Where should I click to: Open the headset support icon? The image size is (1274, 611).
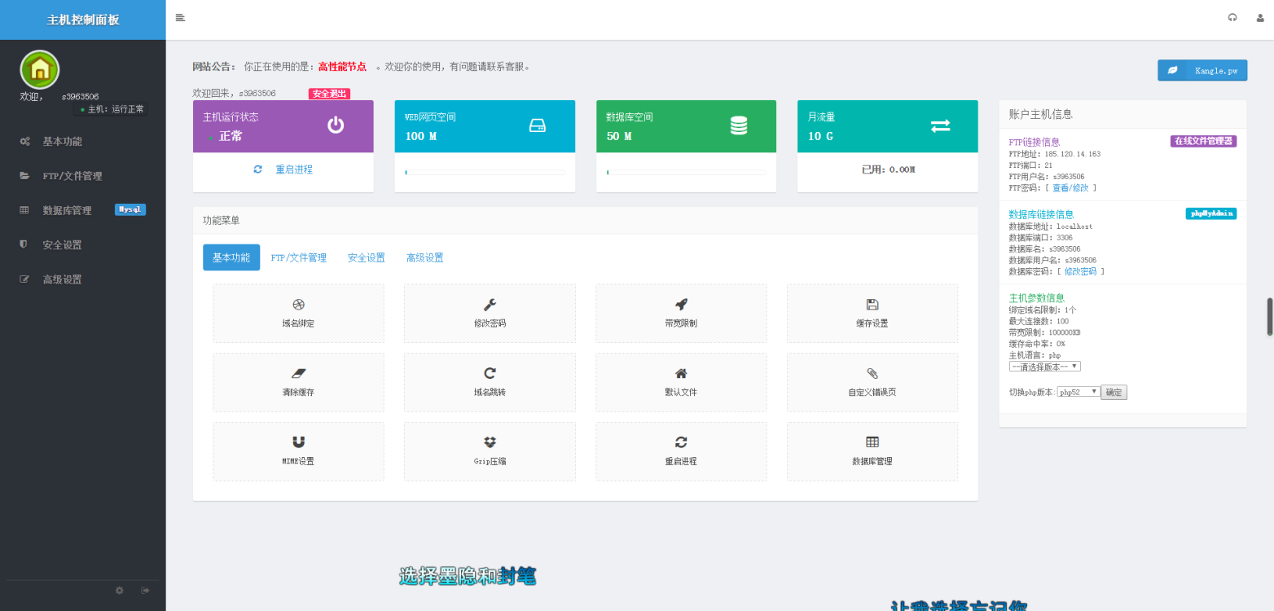click(1232, 17)
